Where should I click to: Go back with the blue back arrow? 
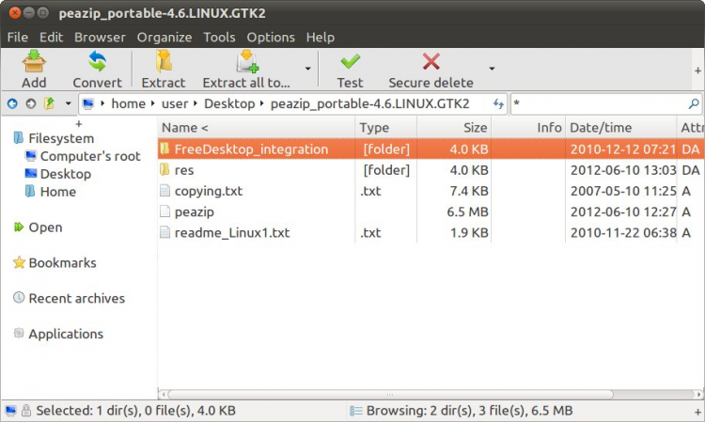(12, 103)
